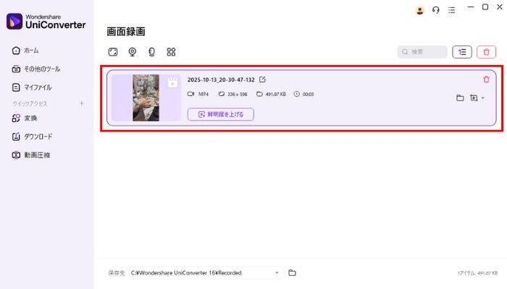Click the rename icon beside the recording filename
This screenshot has height=289, width=507.
[x=262, y=79]
